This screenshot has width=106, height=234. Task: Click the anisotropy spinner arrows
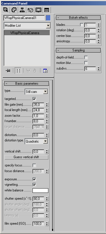point(99,41)
